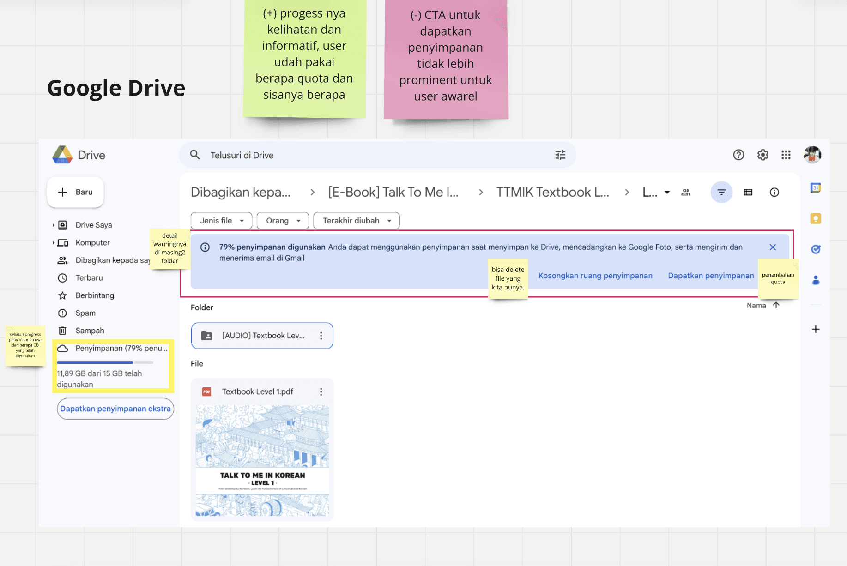Open advanced search options icon
Image resolution: width=847 pixels, height=566 pixels.
click(560, 155)
